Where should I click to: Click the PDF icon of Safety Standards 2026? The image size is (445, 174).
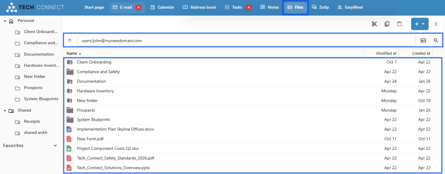69,158
